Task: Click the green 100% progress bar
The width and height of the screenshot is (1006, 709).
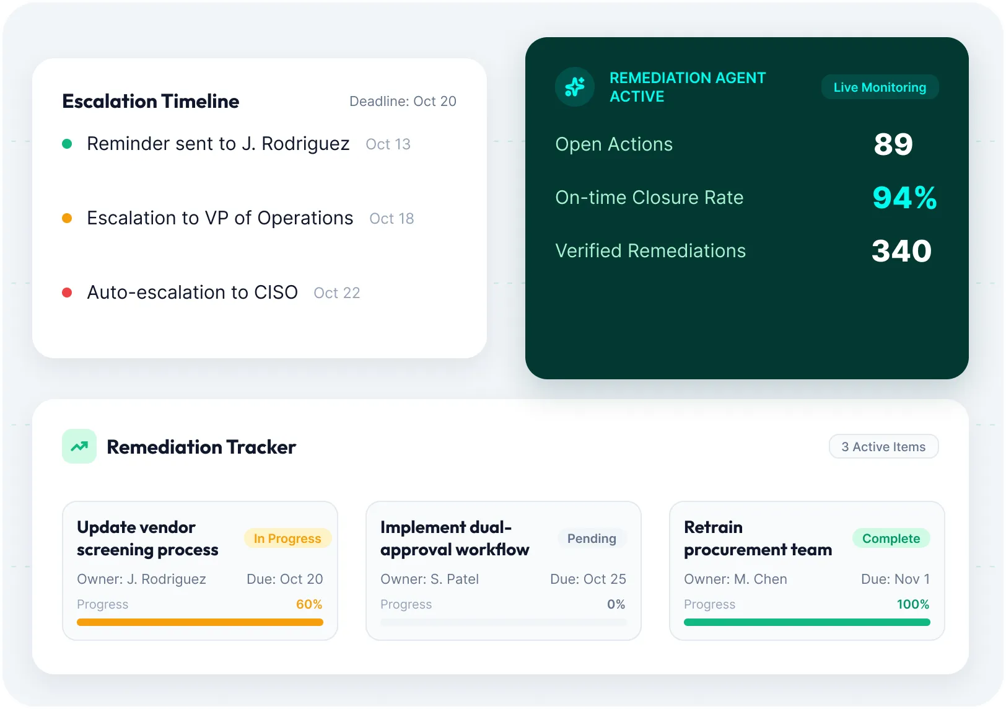Action: [x=807, y=622]
